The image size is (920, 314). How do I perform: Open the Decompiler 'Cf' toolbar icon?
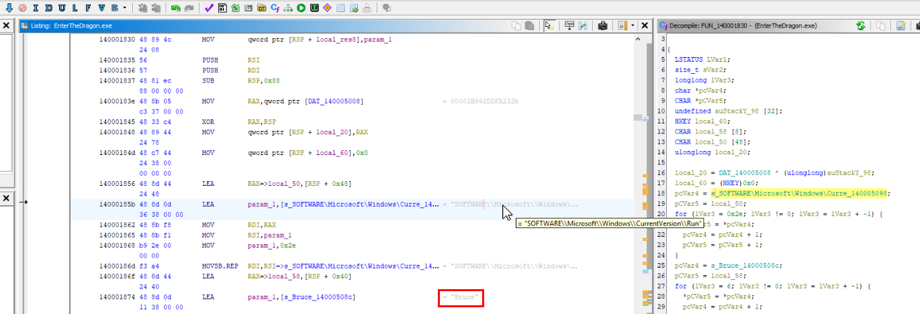tap(275, 8)
